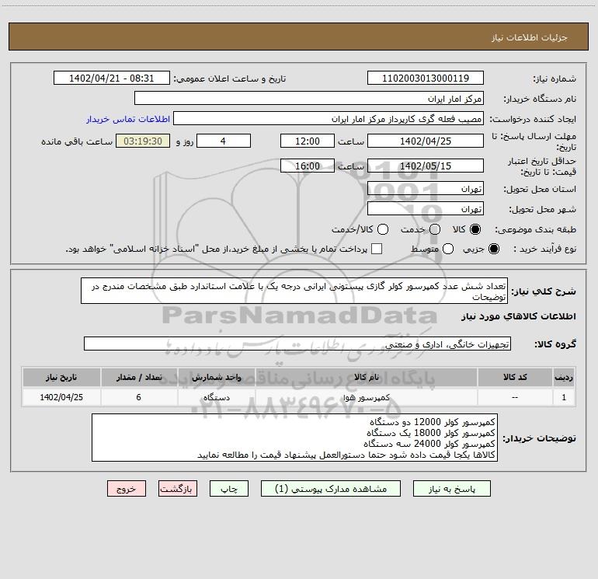Click the تاریخ نیاز column header
The width and height of the screenshot is (598, 579).
coord(61,377)
